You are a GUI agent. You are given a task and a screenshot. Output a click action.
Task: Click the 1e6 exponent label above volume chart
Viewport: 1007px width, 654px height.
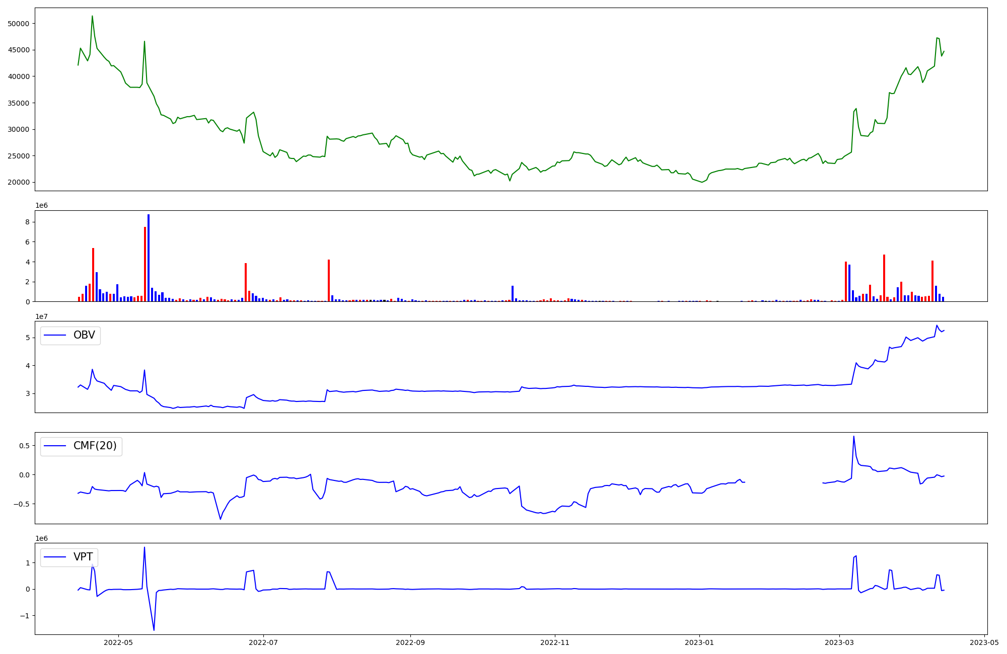click(x=41, y=206)
